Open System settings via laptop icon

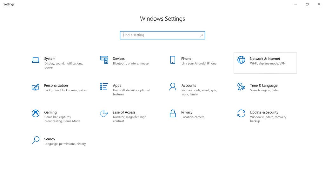pyautogui.click(x=36, y=60)
